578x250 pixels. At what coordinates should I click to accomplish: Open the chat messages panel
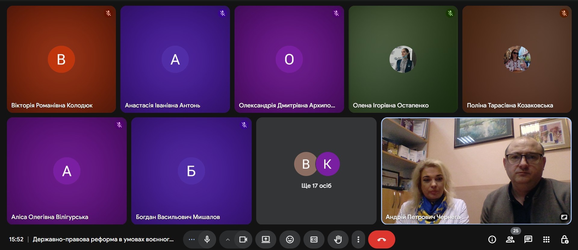tap(528, 239)
